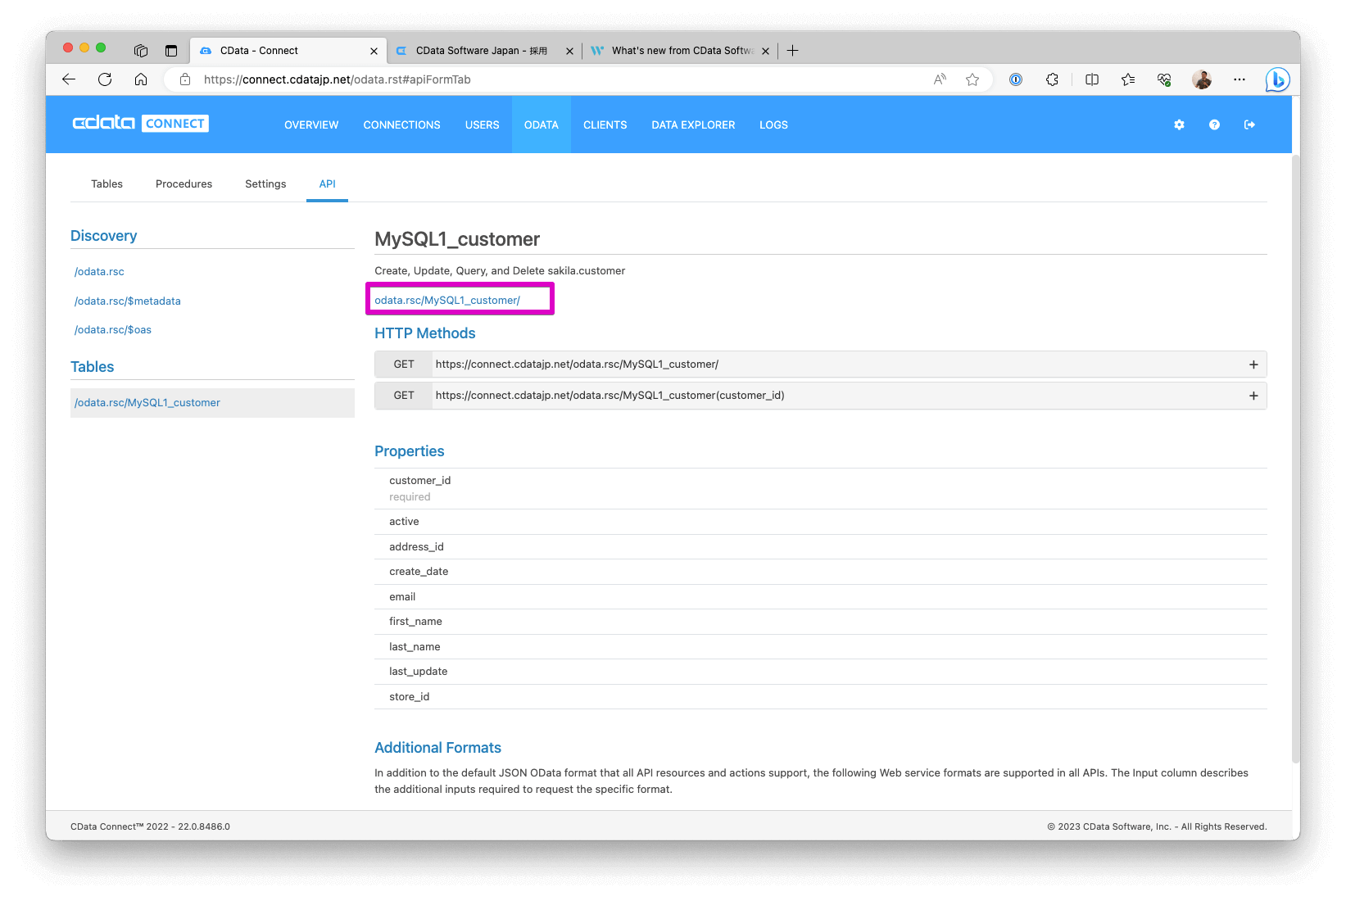Switch to the Procedures sub-tab
Viewport: 1346px width, 901px height.
(x=184, y=184)
